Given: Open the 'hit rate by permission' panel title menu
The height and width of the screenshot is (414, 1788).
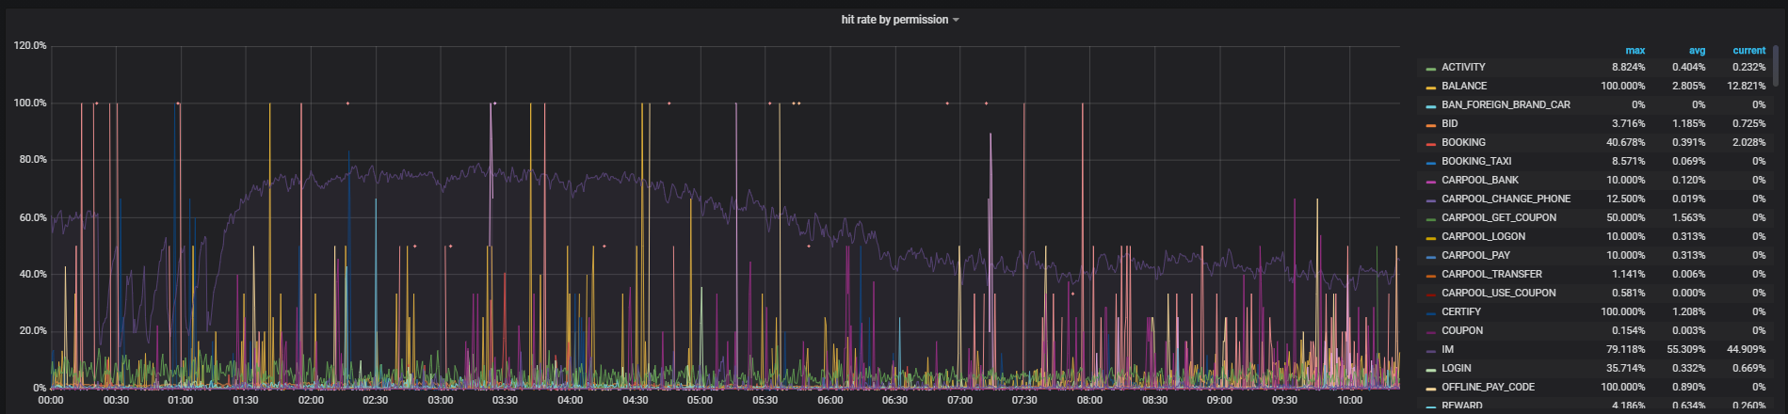Looking at the screenshot, I should tap(899, 20).
